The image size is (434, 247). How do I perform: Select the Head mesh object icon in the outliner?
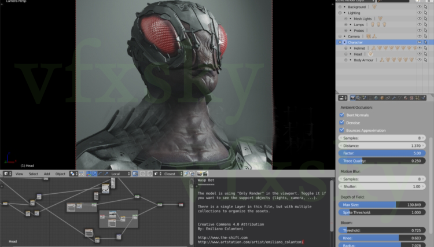(370, 54)
